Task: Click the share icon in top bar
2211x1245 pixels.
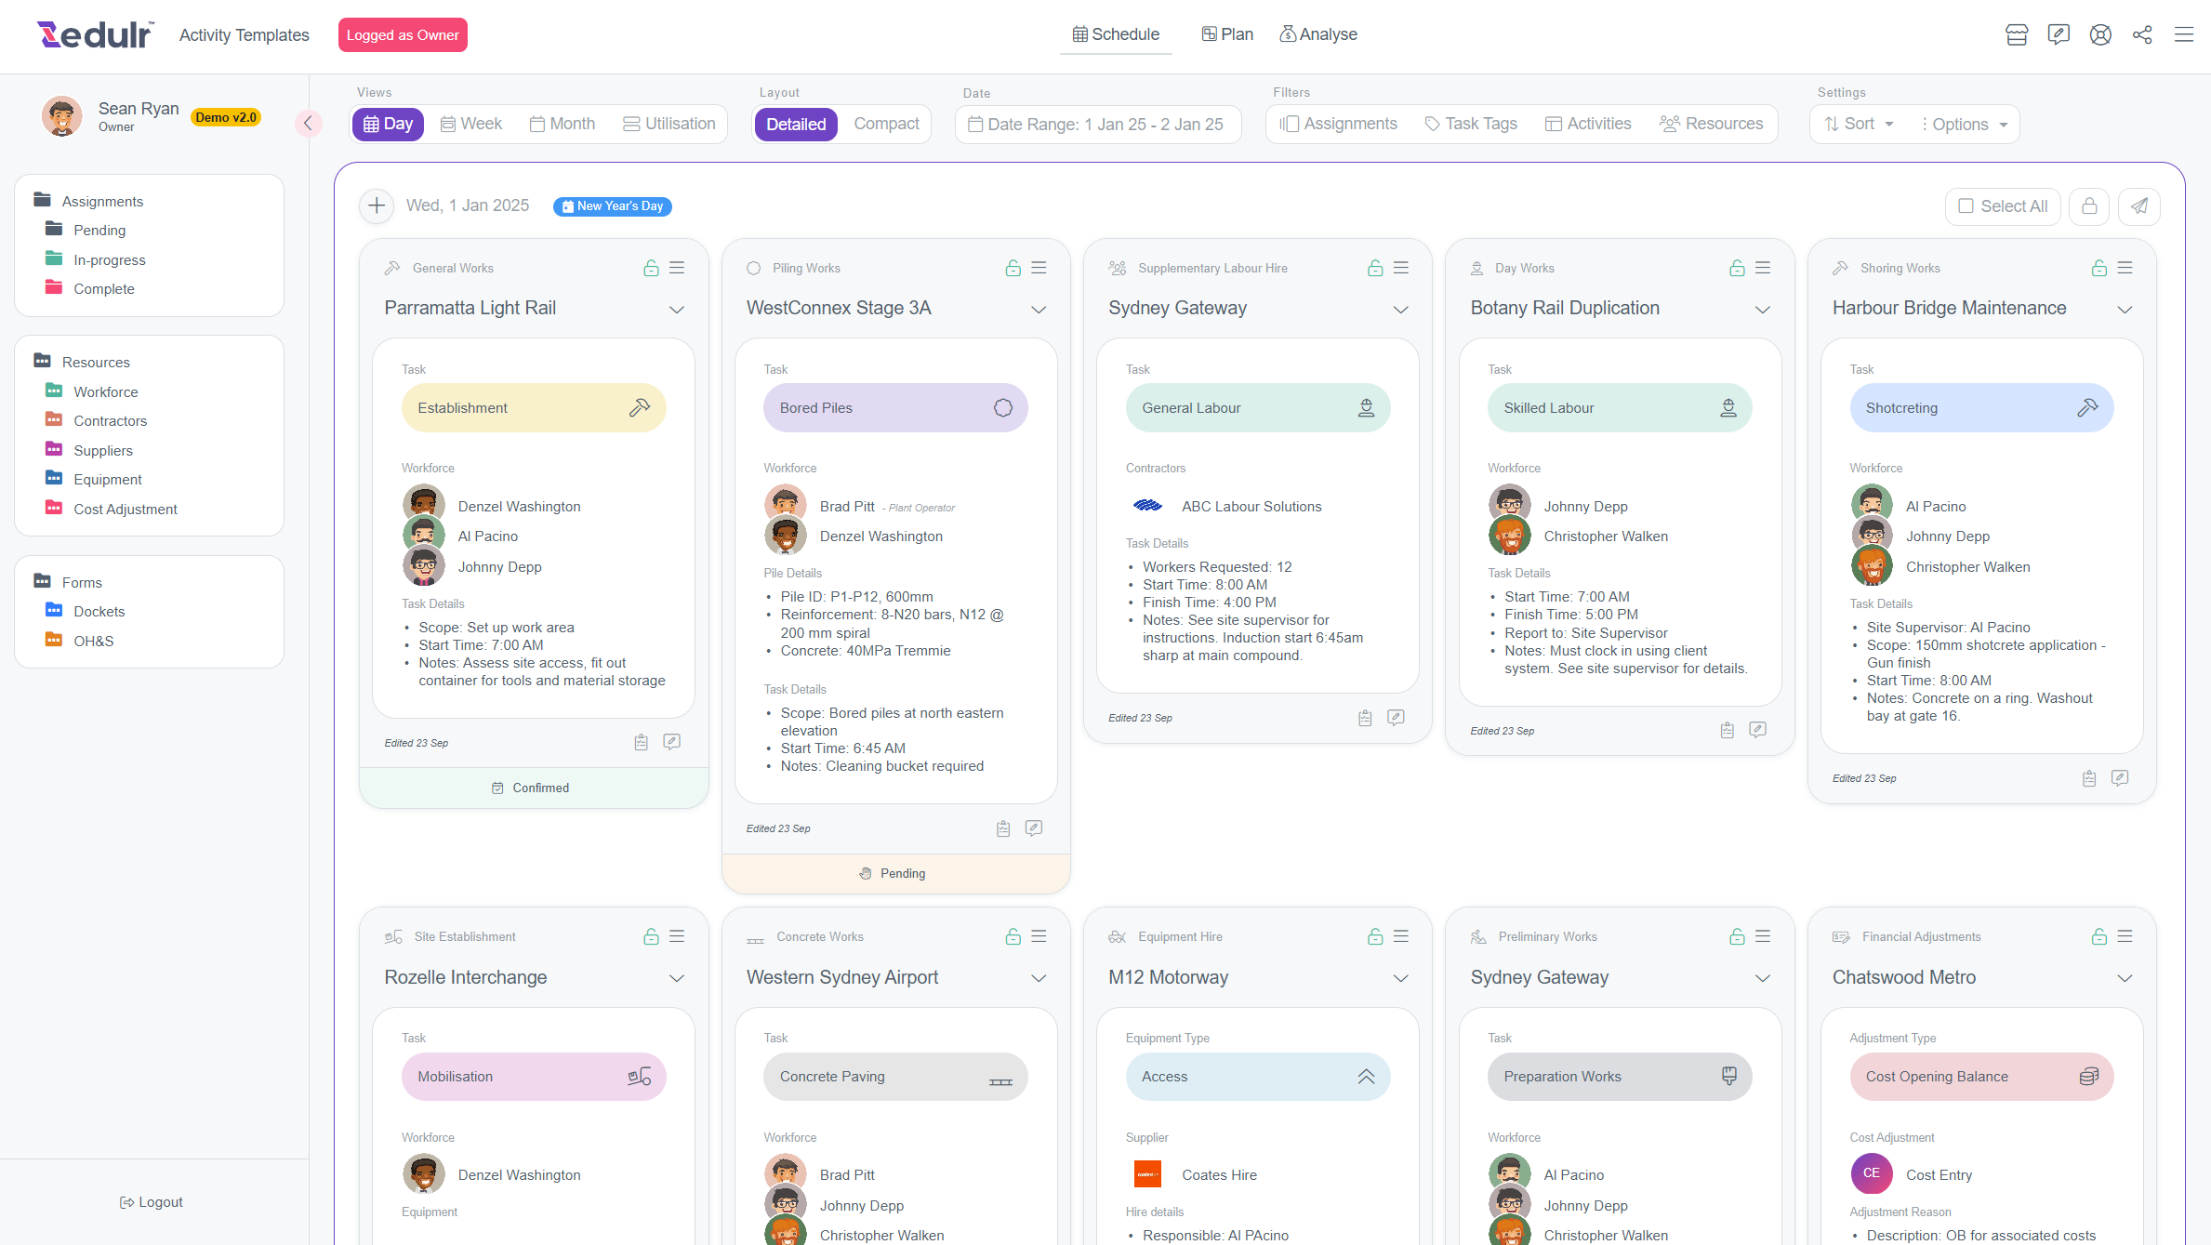Action: (x=2142, y=35)
